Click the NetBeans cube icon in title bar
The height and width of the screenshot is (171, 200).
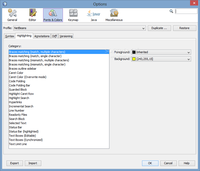pyautogui.click(x=5, y=4)
